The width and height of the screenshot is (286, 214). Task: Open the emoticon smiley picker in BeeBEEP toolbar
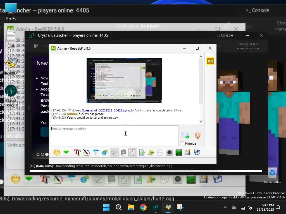[x=57, y=152]
